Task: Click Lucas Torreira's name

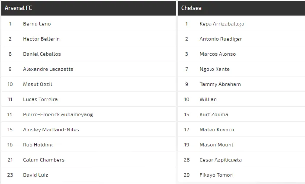Action: point(40,99)
